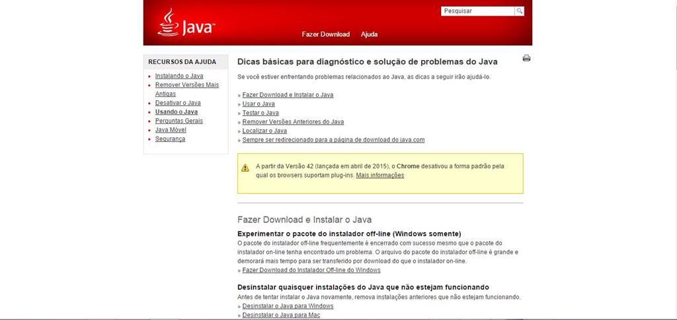The image size is (677, 320).
Task: Open Desativar o Java sidebar link
Action: tap(178, 103)
